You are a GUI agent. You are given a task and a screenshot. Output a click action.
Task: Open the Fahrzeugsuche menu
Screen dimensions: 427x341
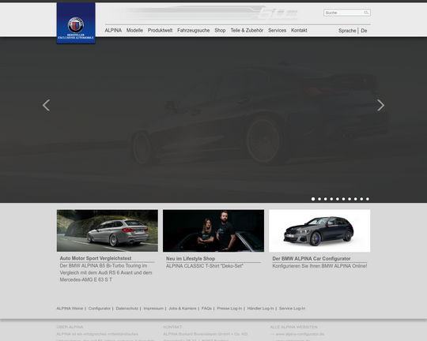pos(194,31)
